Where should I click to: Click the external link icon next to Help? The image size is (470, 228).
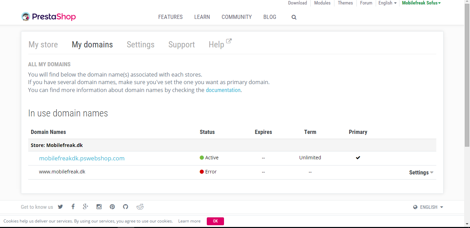[229, 41]
